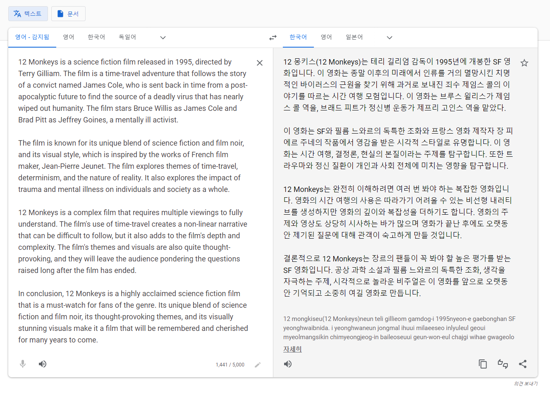Image resolution: width=550 pixels, height=395 pixels.
Task: Share the translation
Action: (523, 364)
